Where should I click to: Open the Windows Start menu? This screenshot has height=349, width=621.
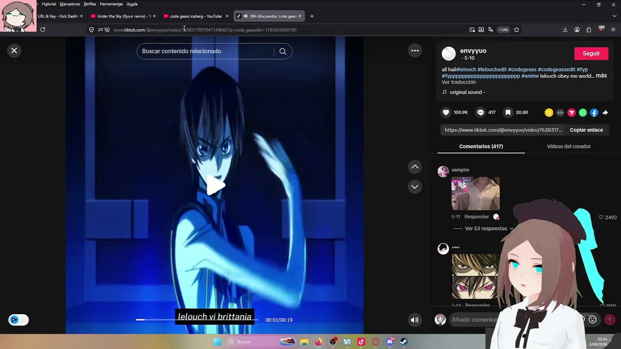click(217, 342)
